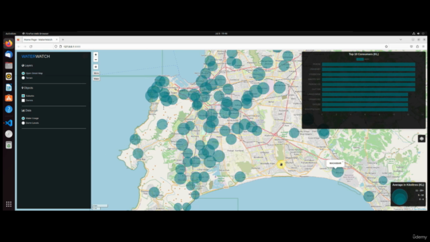Click the Top 10 Consumers chart title

tap(363, 54)
